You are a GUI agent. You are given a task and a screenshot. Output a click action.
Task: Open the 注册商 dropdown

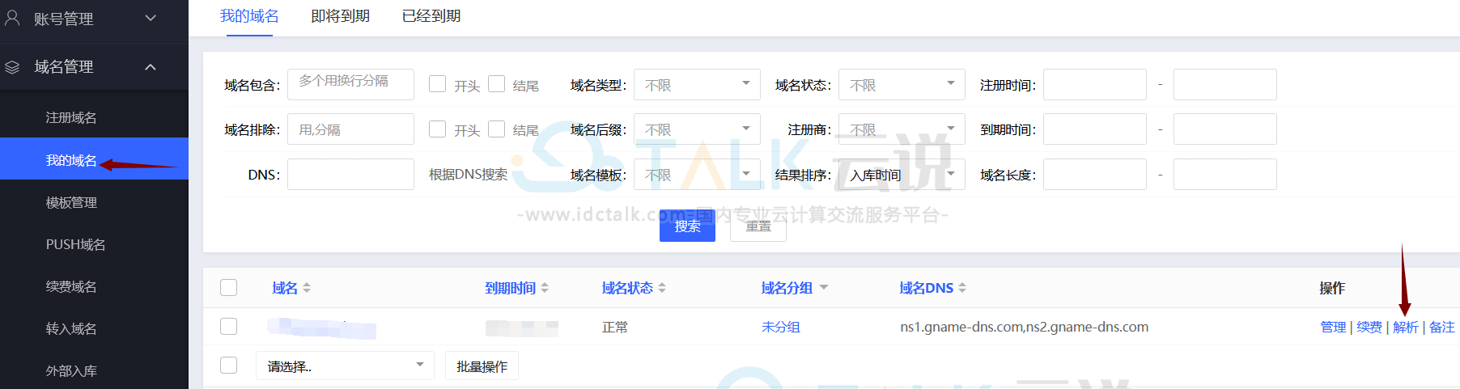click(x=902, y=129)
